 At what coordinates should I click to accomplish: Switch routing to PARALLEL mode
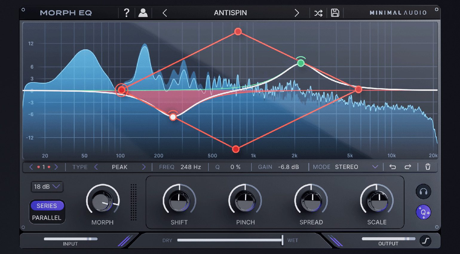point(47,218)
